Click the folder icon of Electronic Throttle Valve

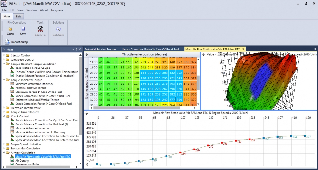[8, 108]
